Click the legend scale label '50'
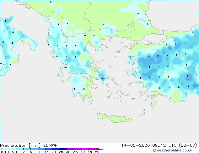The width and height of the screenshot is (199, 153). tap(97, 152)
